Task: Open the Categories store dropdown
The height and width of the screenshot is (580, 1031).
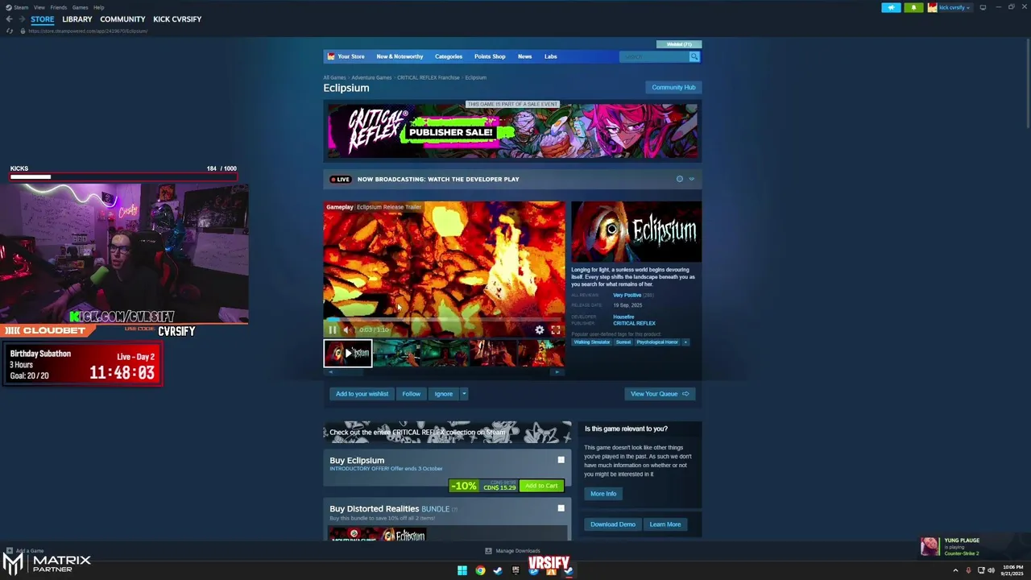Action: pyautogui.click(x=449, y=56)
